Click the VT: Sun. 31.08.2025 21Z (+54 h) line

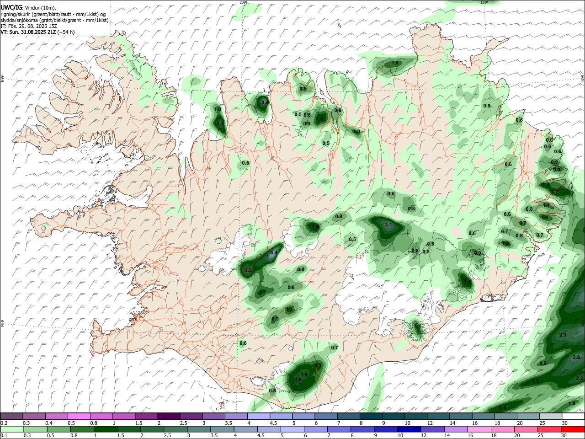[x=37, y=32]
